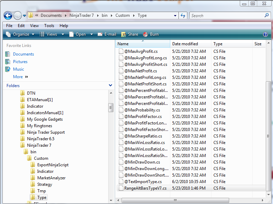Viewport: 273px width, 204px height.
Task: Select file @MaxSharpeRatio.cs
Action: pos(143,136)
